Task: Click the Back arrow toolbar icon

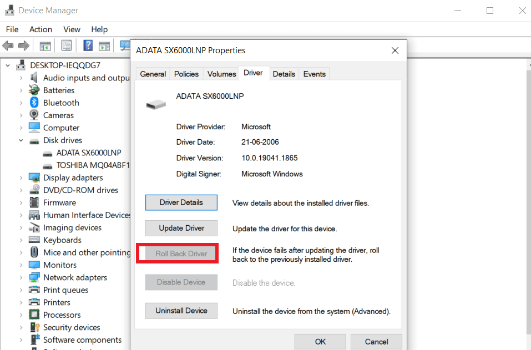Action: pyautogui.click(x=8, y=45)
